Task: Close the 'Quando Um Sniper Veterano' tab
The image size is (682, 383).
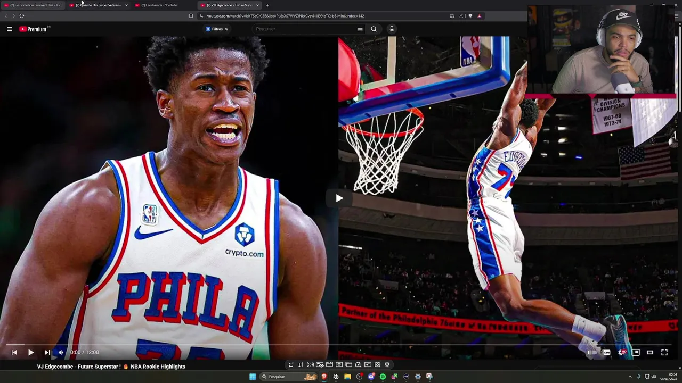Action: [x=126, y=5]
